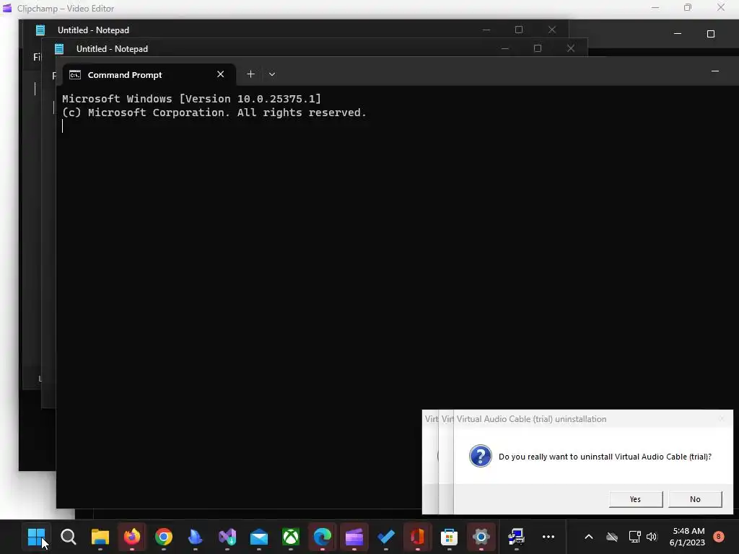Open File Explorer from taskbar
Screen dimensions: 739x554
coord(100,536)
